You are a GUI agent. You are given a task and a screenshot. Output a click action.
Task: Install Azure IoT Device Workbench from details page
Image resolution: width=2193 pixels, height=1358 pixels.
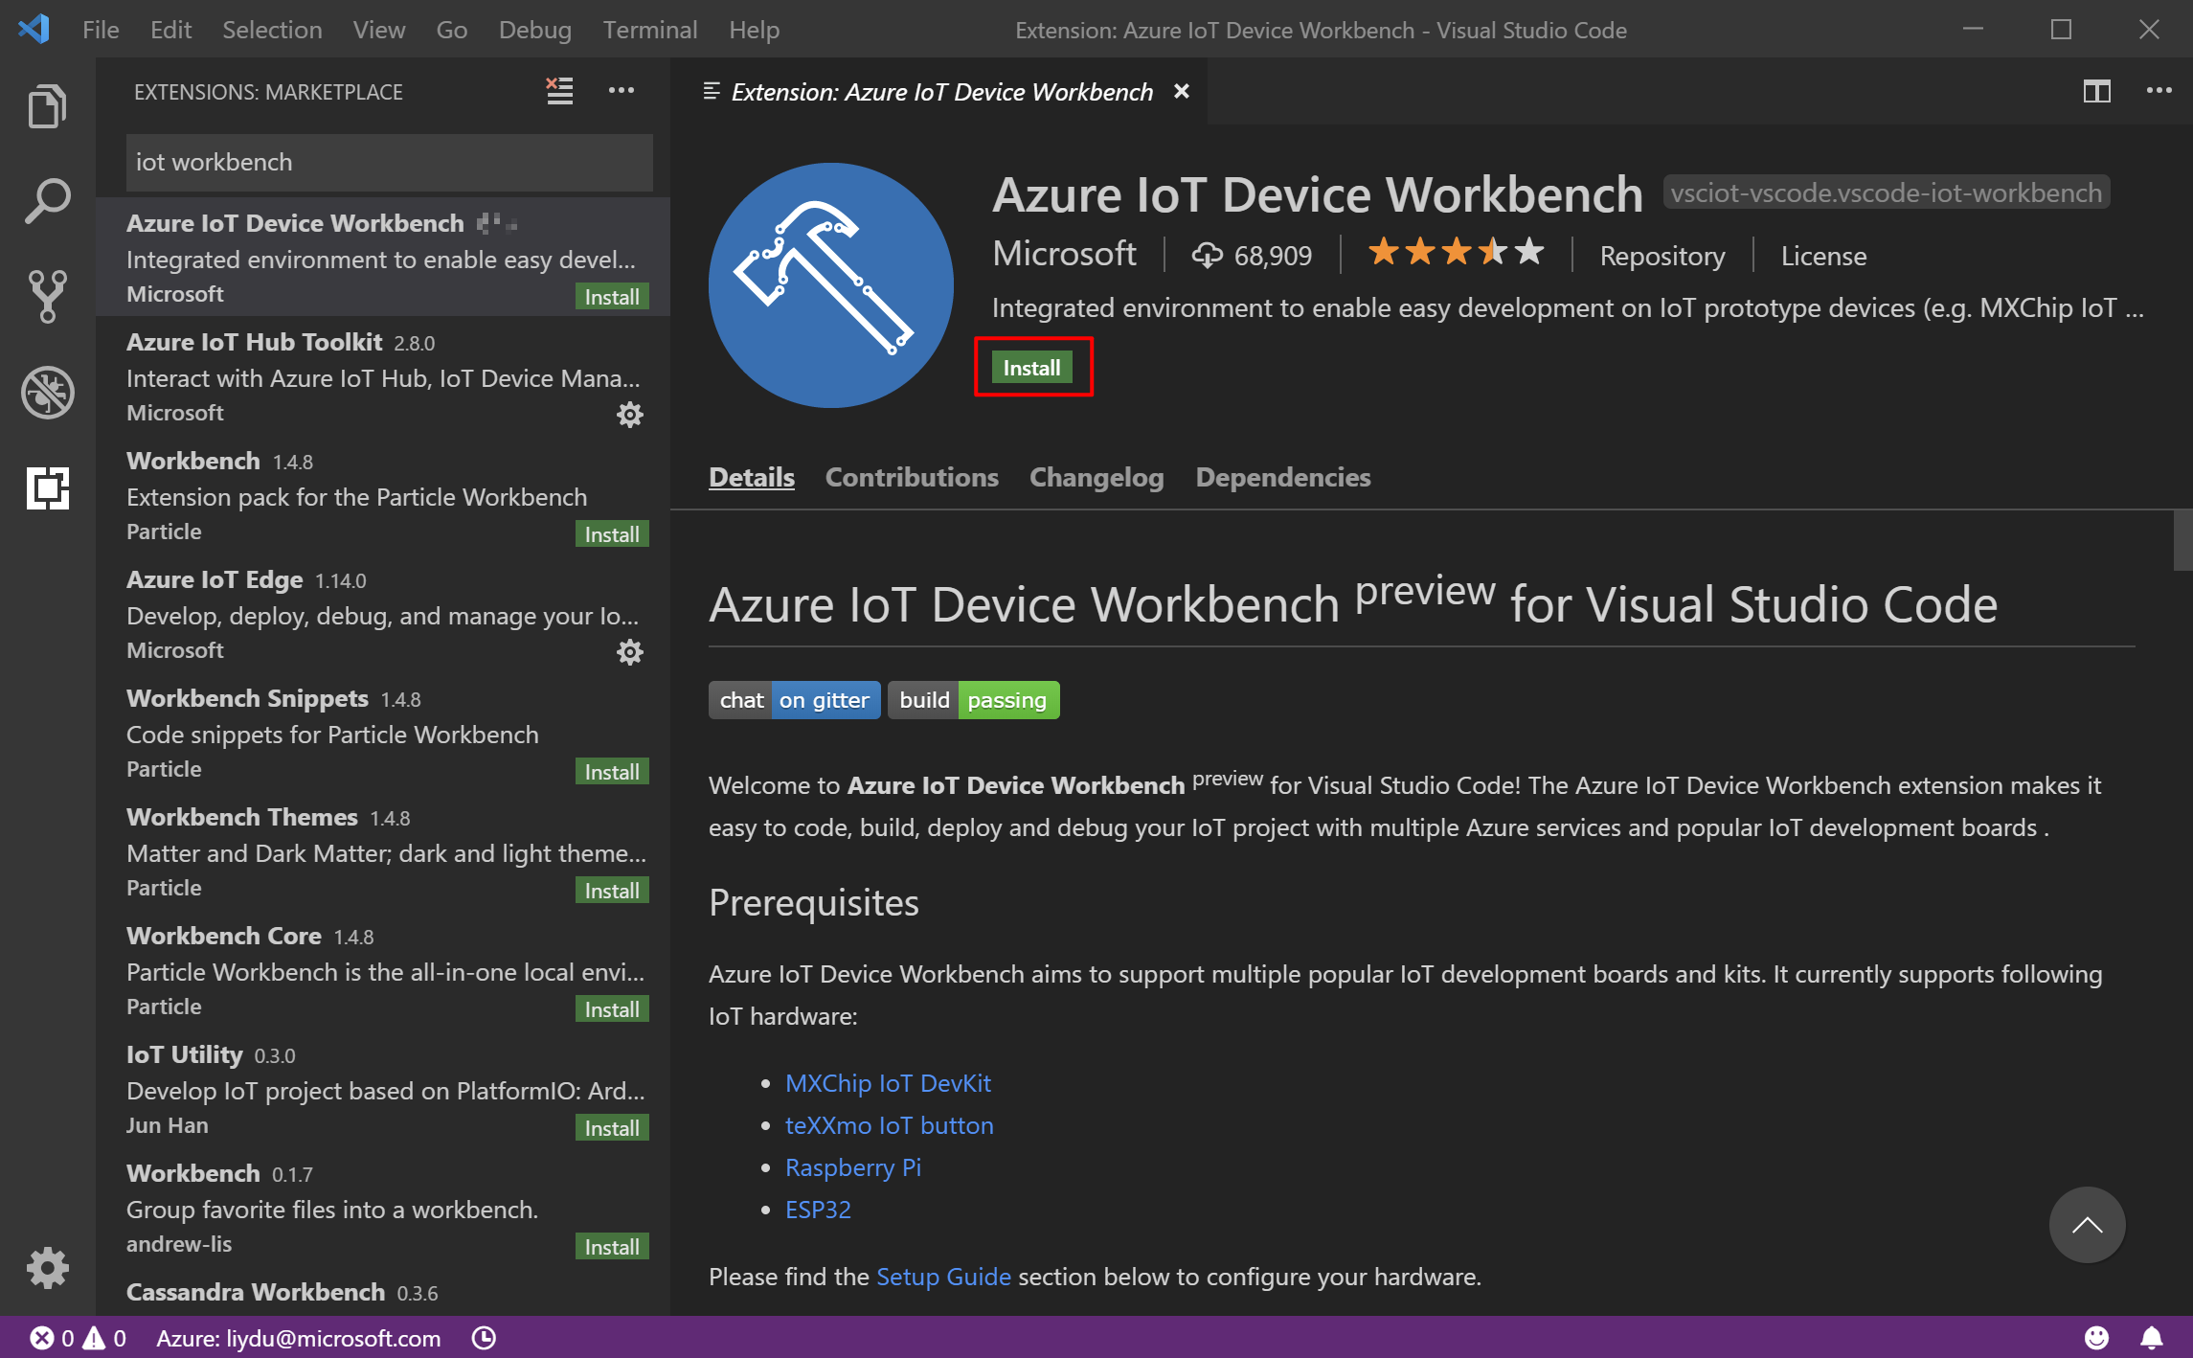tap(1031, 368)
